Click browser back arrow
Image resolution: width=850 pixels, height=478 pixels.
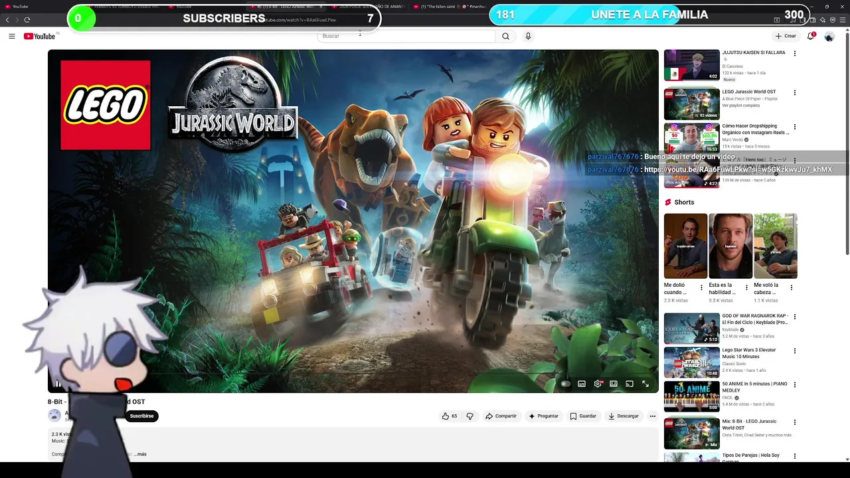(x=7, y=20)
